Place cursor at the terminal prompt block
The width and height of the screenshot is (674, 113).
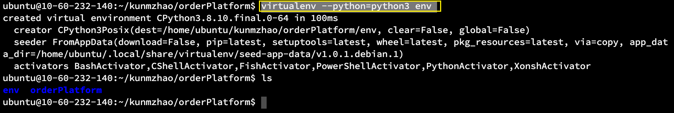(264, 103)
